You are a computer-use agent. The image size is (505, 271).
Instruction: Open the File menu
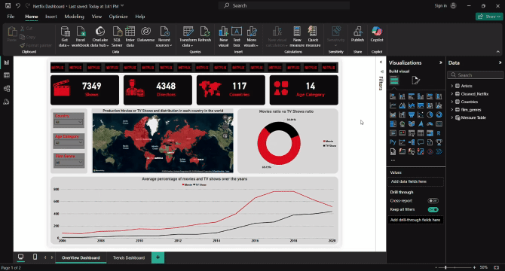point(11,17)
